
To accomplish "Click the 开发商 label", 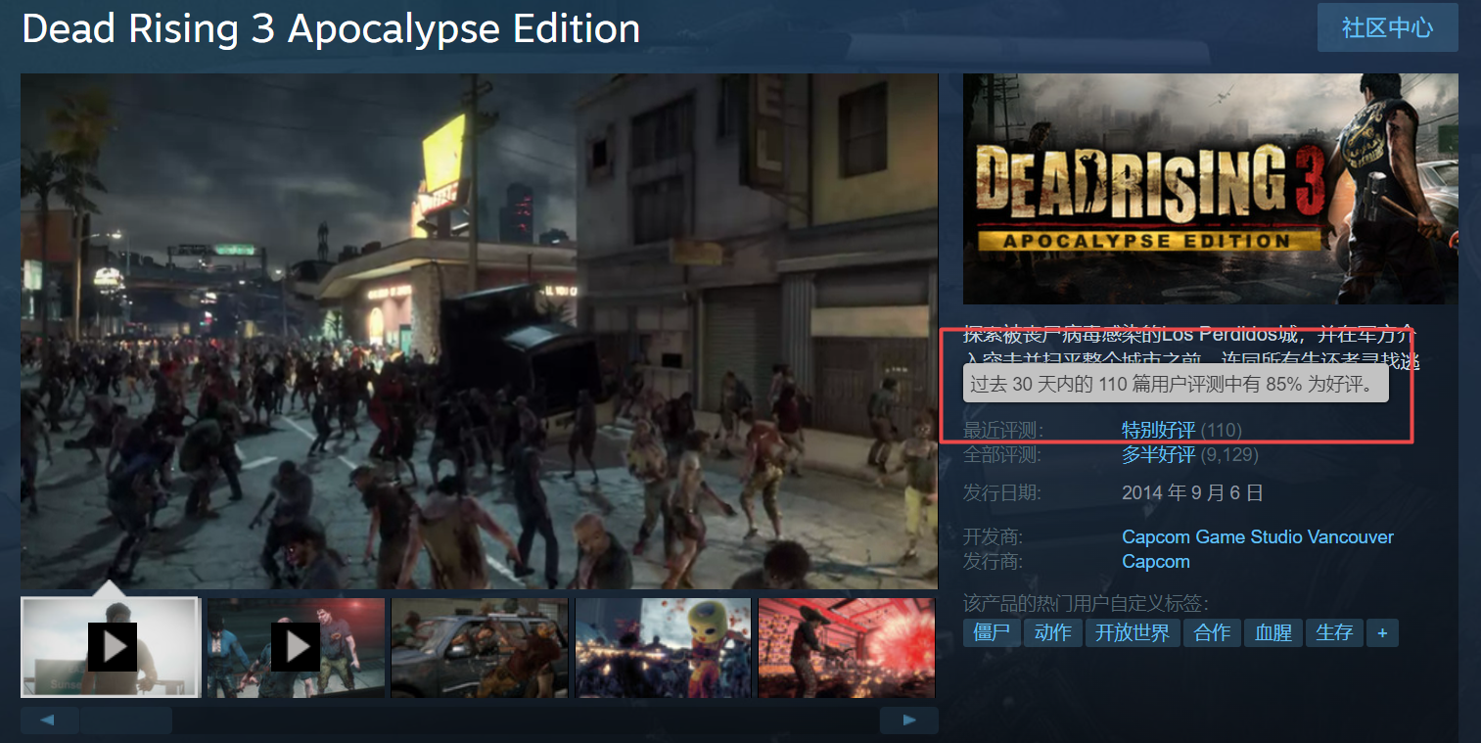I will (x=995, y=536).
